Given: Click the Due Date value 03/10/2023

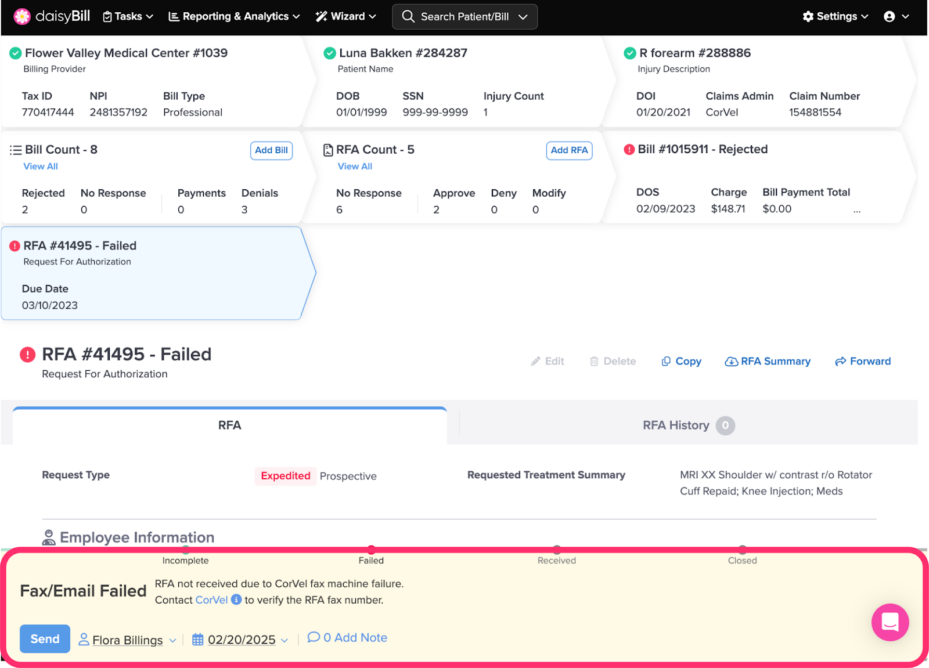Looking at the screenshot, I should point(50,306).
